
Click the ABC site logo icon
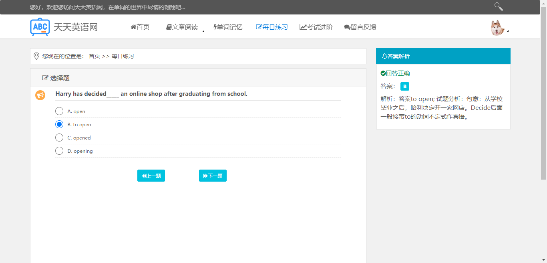pos(40,27)
